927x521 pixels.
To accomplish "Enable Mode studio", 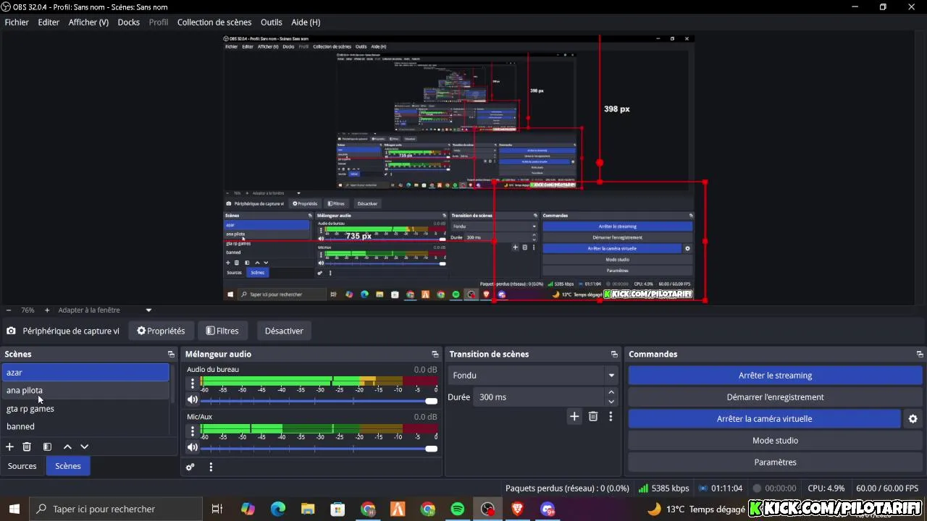I will [775, 441].
